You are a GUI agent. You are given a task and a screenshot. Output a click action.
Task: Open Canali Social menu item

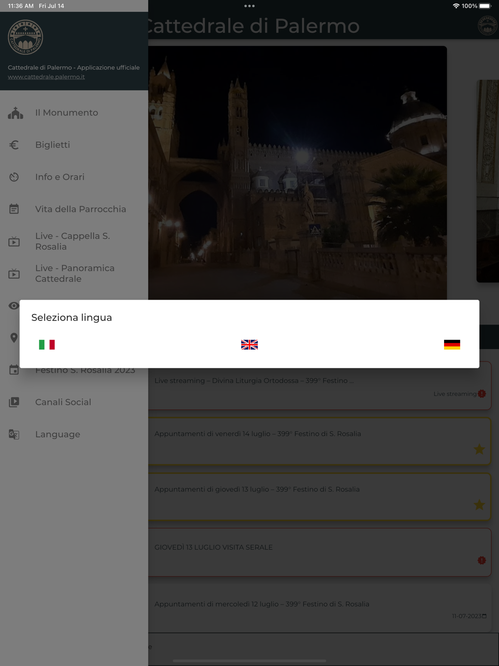[74, 402]
